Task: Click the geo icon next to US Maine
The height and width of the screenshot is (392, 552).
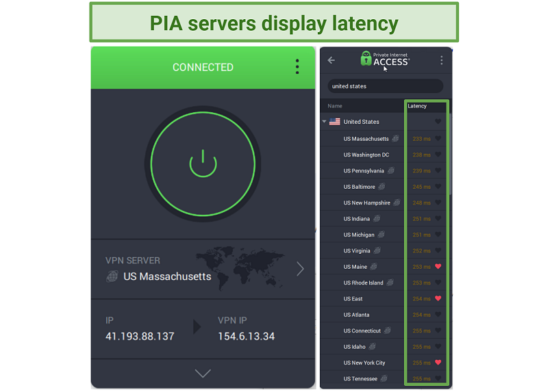Action: [373, 267]
